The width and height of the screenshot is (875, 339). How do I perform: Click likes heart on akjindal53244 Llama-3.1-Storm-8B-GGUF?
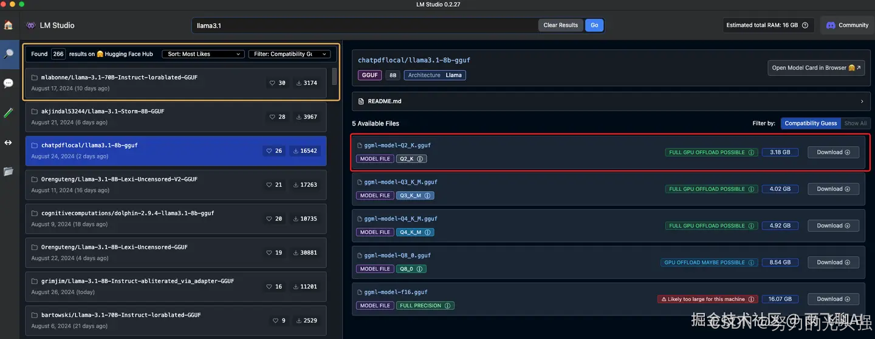click(273, 117)
